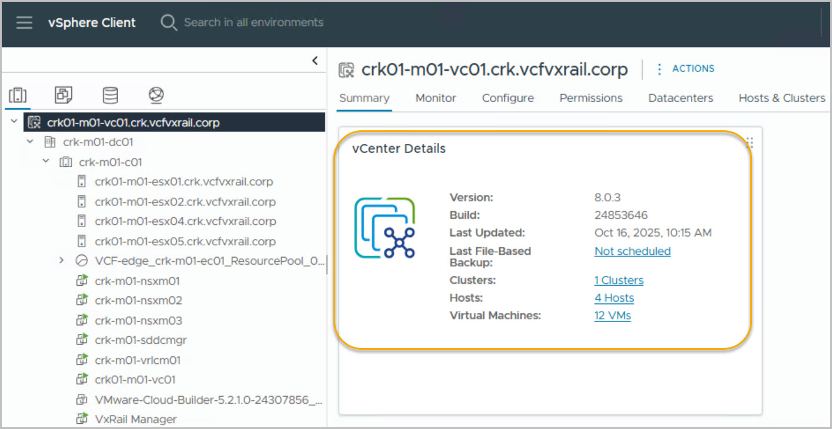Open the Summary tab
The image size is (832, 429).
[x=365, y=99]
